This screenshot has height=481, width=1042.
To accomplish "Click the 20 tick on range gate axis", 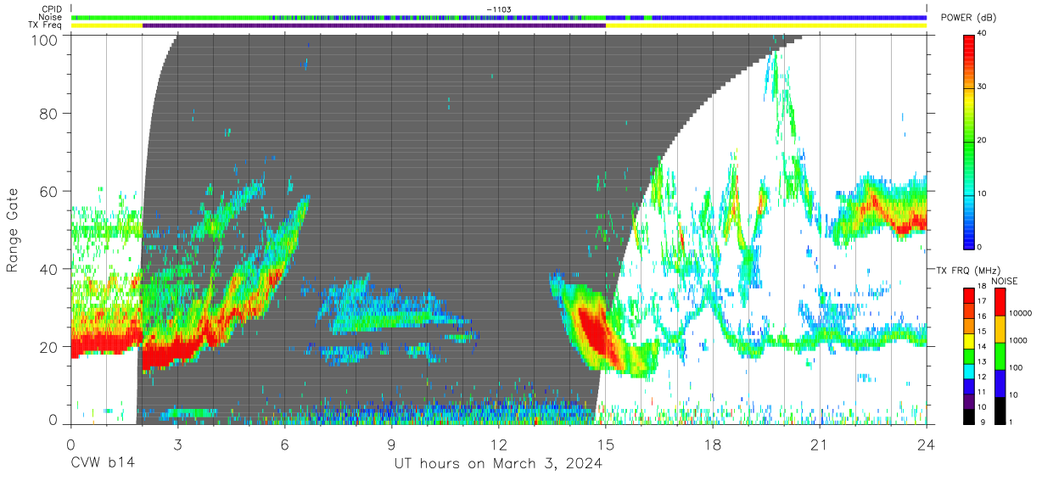I will coord(49,347).
